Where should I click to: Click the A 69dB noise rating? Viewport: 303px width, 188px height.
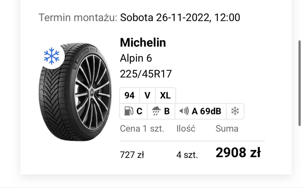[x=206, y=111]
